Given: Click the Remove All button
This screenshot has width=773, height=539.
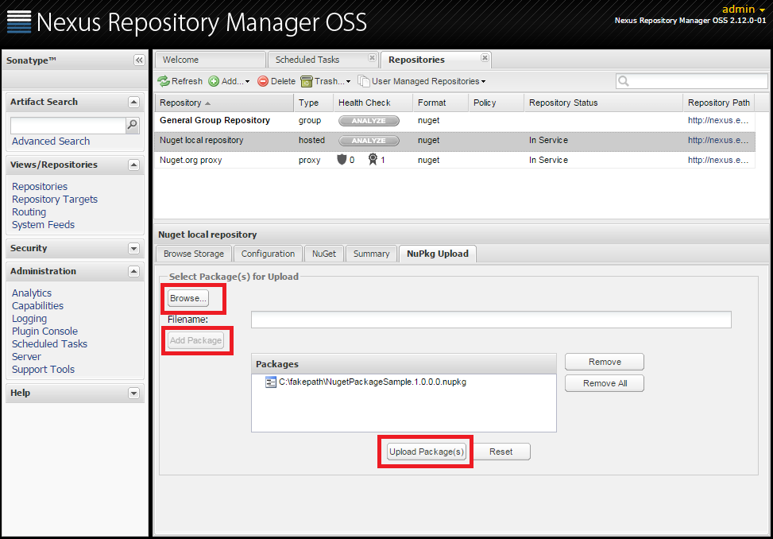Looking at the screenshot, I should pyautogui.click(x=605, y=384).
